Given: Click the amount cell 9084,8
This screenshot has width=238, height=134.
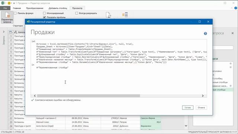Looking at the screenshot, I should pyautogui.click(x=110, y=122).
